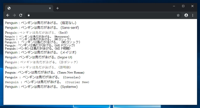
Task: Click the line labeled (Serif)
Action: [x=36, y=33]
